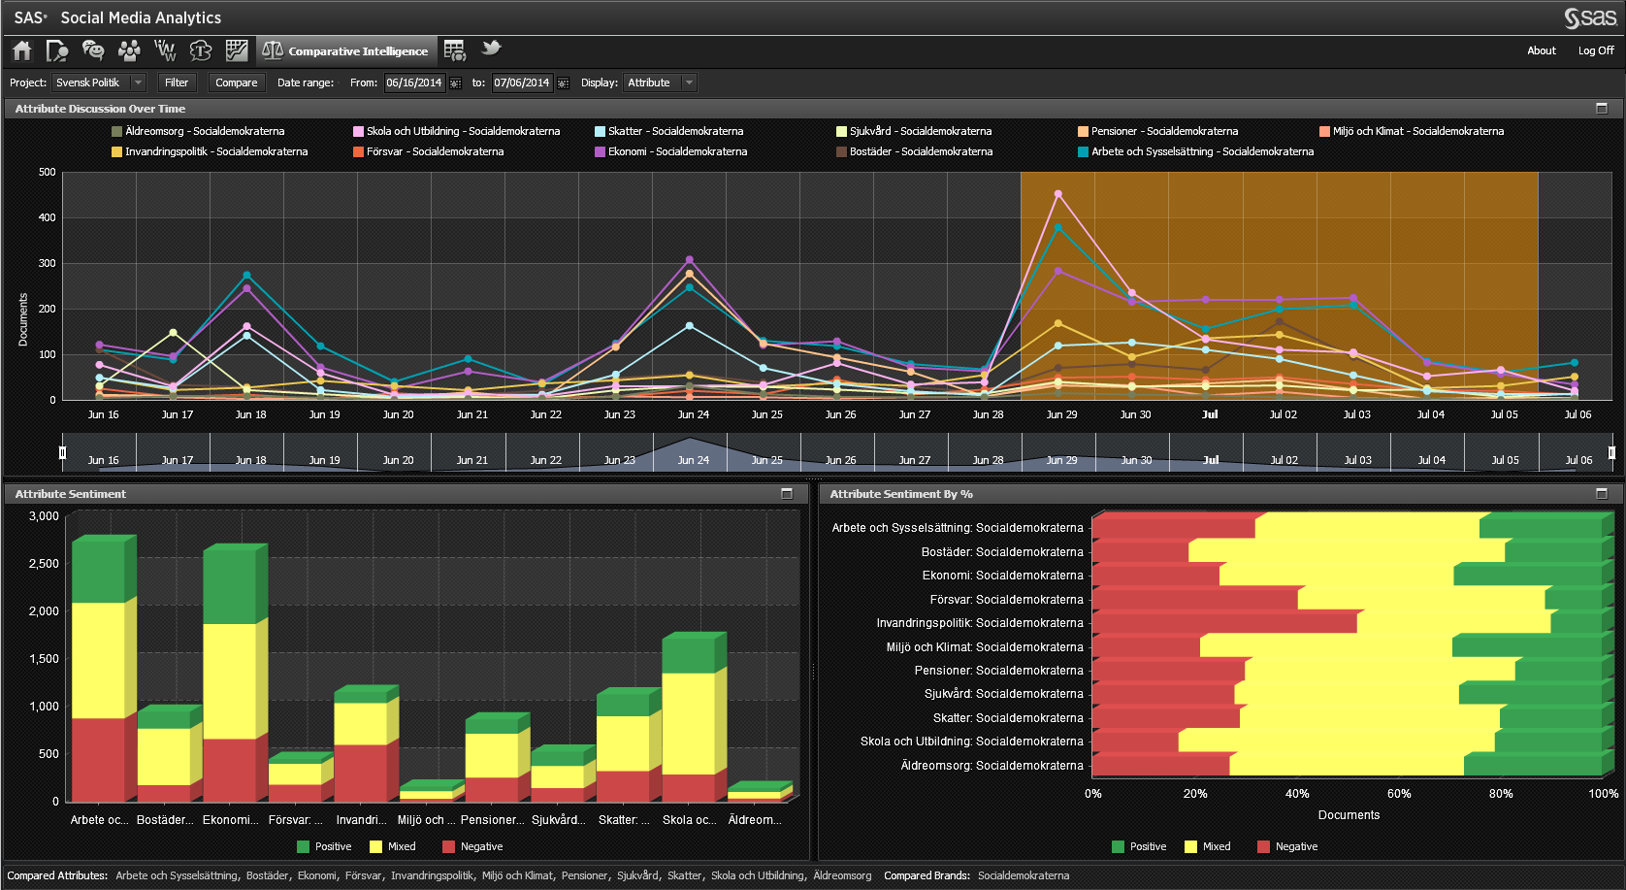Toggle Försvar legend entry

pyautogui.click(x=428, y=151)
